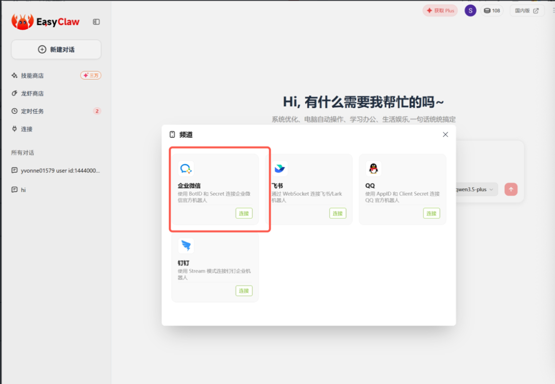Click the 飞书 channel icon
Image resolution: width=555 pixels, height=384 pixels.
pyautogui.click(x=280, y=168)
